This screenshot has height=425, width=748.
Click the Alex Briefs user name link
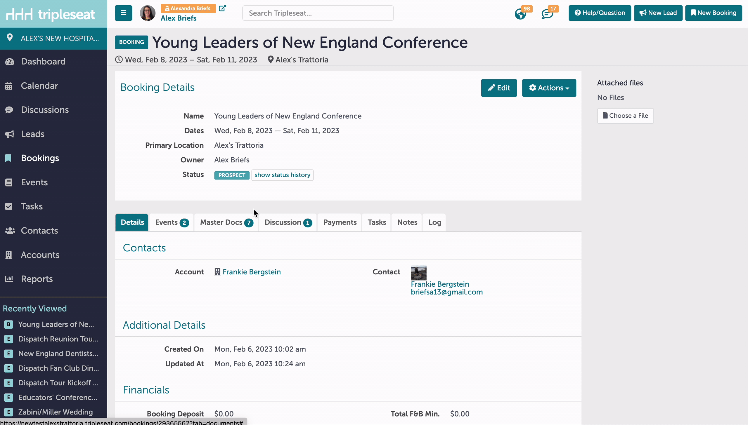(178, 18)
